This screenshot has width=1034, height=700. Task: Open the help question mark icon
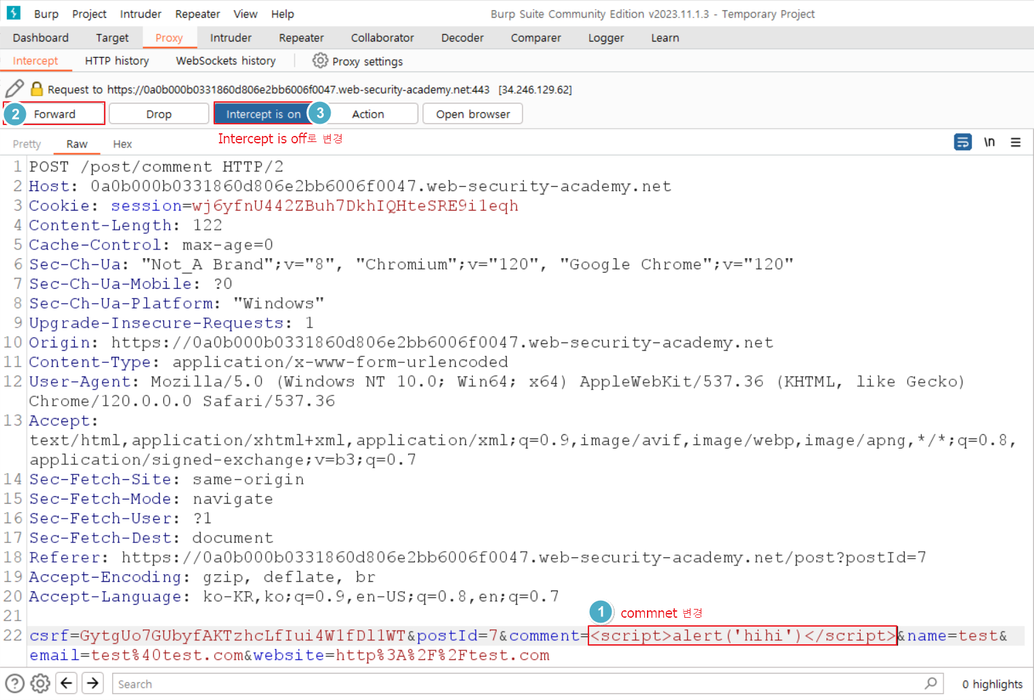point(14,683)
